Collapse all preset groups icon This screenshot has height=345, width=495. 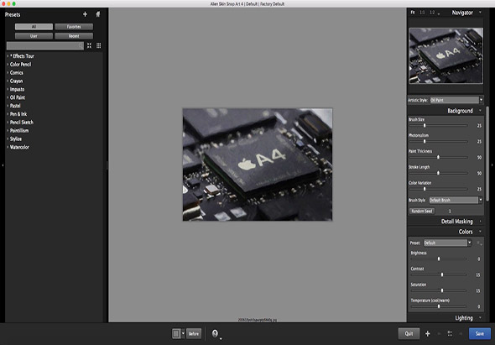(89, 46)
